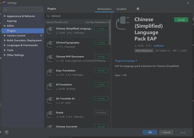
Task: Click the IntelliJ icon in Settings title bar
Action: [4, 3]
